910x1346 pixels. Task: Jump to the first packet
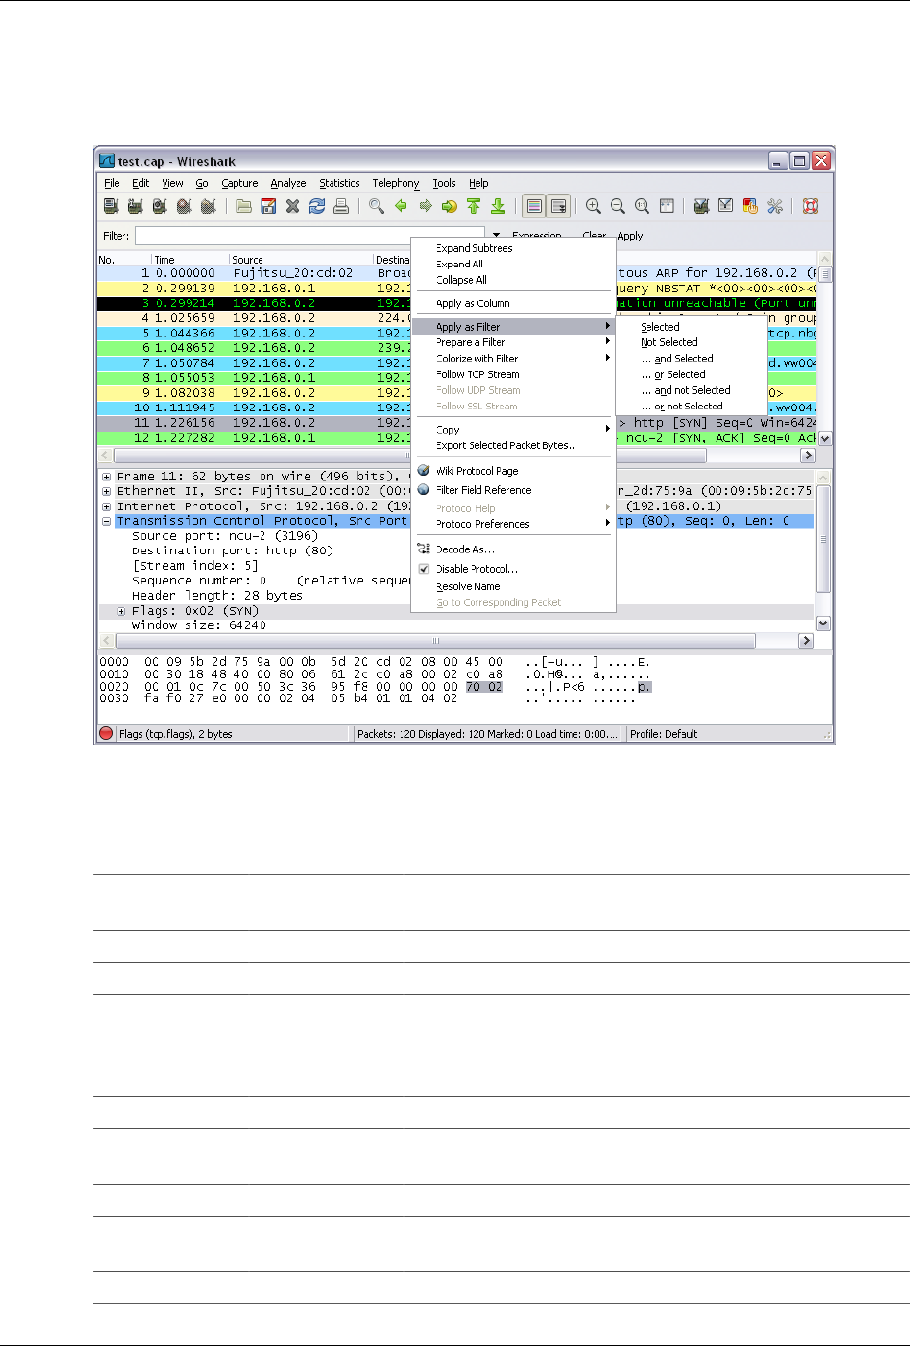[x=473, y=206]
